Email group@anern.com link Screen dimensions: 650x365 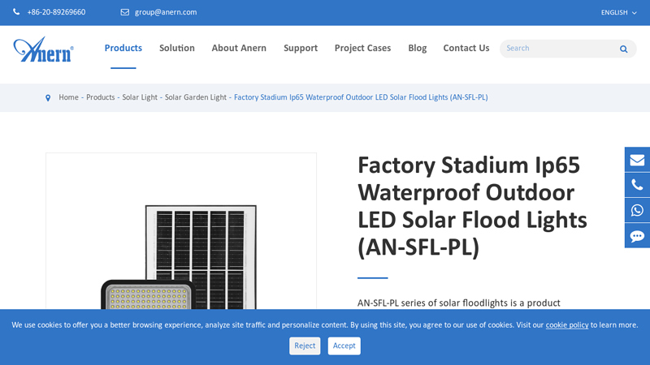[166, 12]
